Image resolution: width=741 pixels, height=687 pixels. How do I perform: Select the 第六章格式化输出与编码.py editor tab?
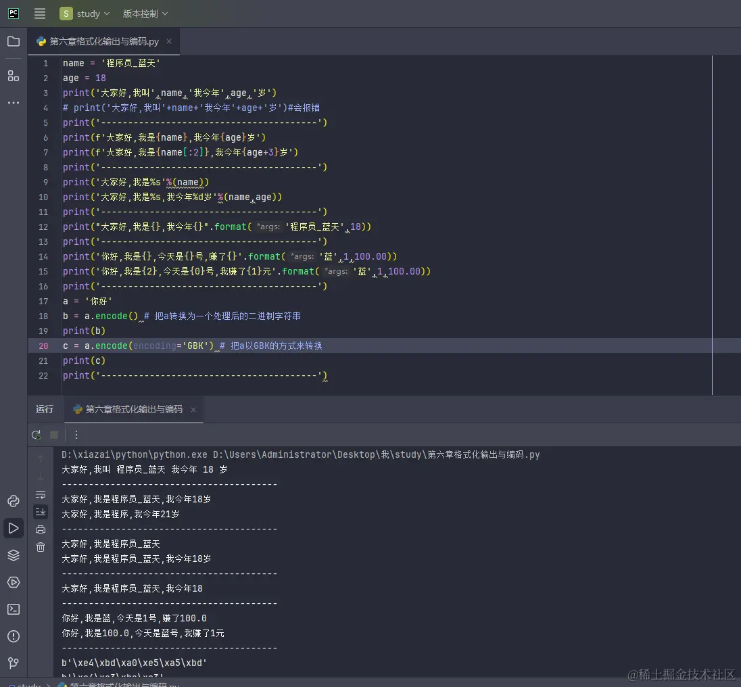click(x=104, y=41)
